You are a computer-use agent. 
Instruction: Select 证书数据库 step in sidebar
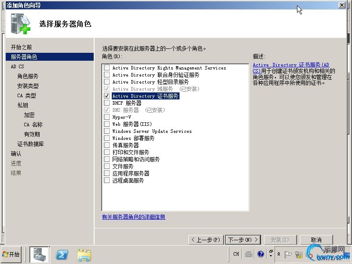click(x=30, y=144)
